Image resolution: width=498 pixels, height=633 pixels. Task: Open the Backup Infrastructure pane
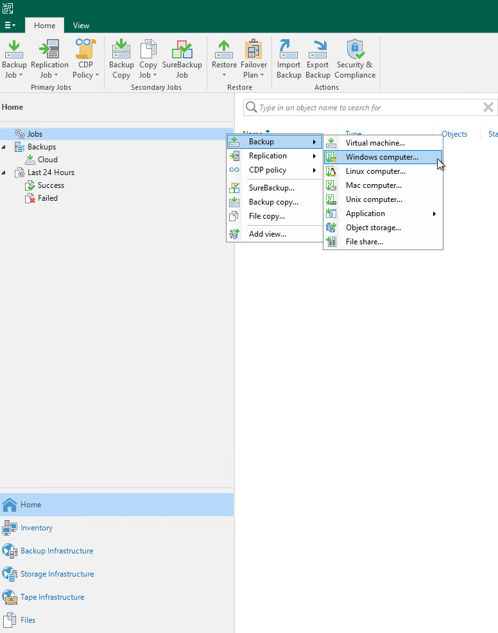tap(117, 551)
